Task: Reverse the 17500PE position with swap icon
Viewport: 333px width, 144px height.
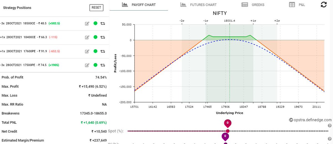Action: click(103, 65)
